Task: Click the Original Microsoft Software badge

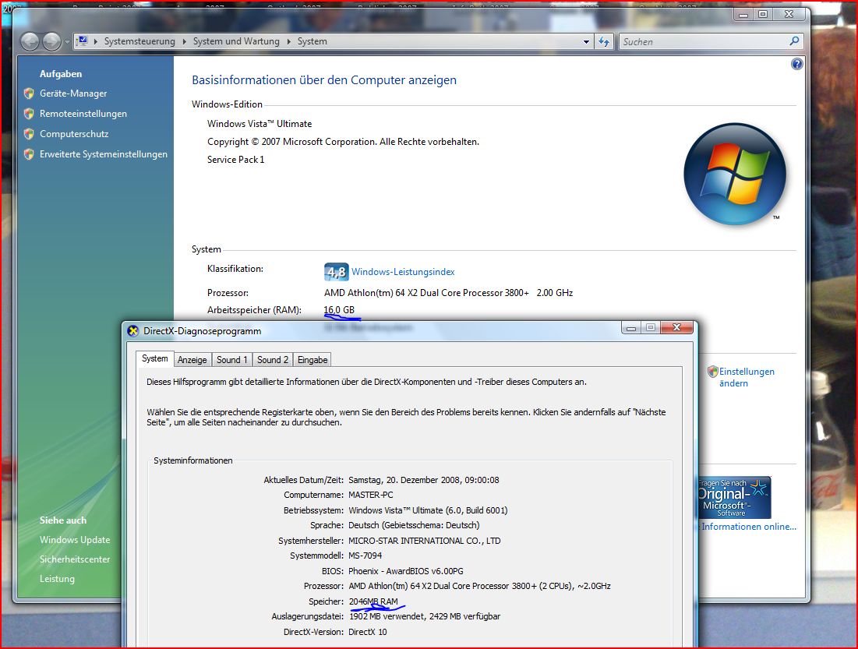Action: tap(734, 497)
